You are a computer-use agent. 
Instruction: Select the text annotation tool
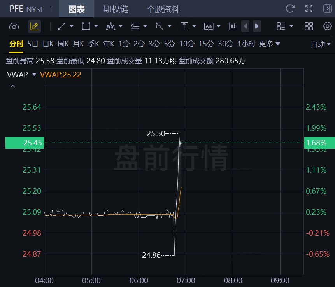pos(209,26)
